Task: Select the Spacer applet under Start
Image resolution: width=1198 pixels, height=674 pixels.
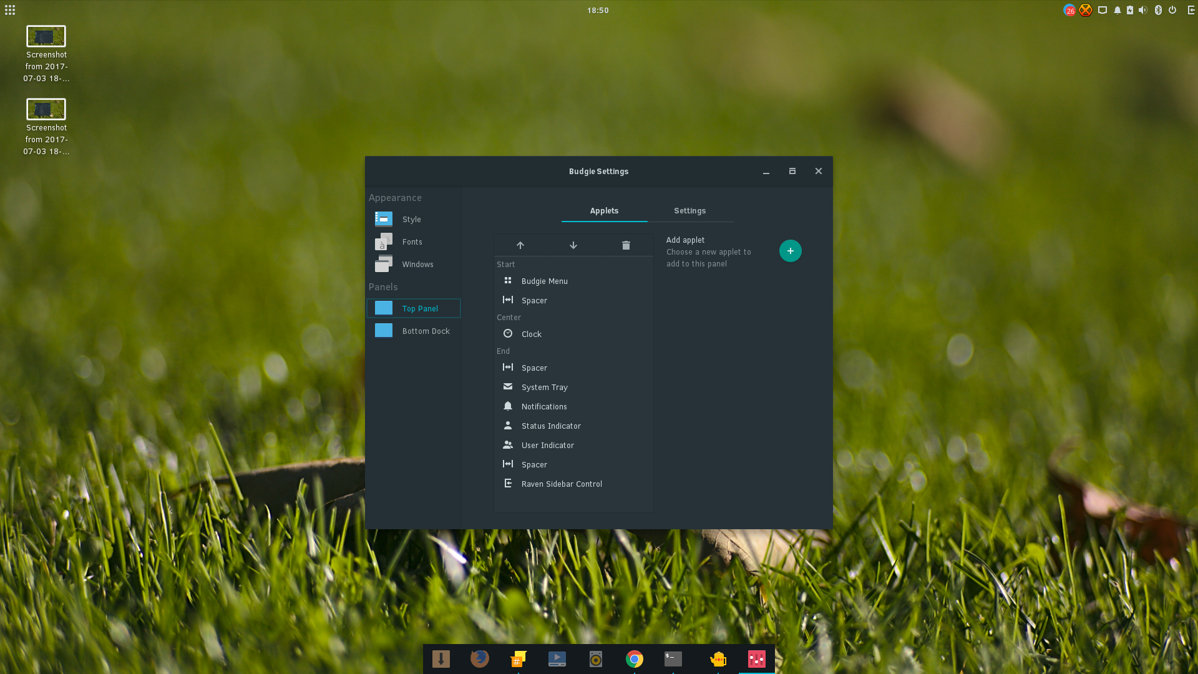Action: pyautogui.click(x=573, y=300)
